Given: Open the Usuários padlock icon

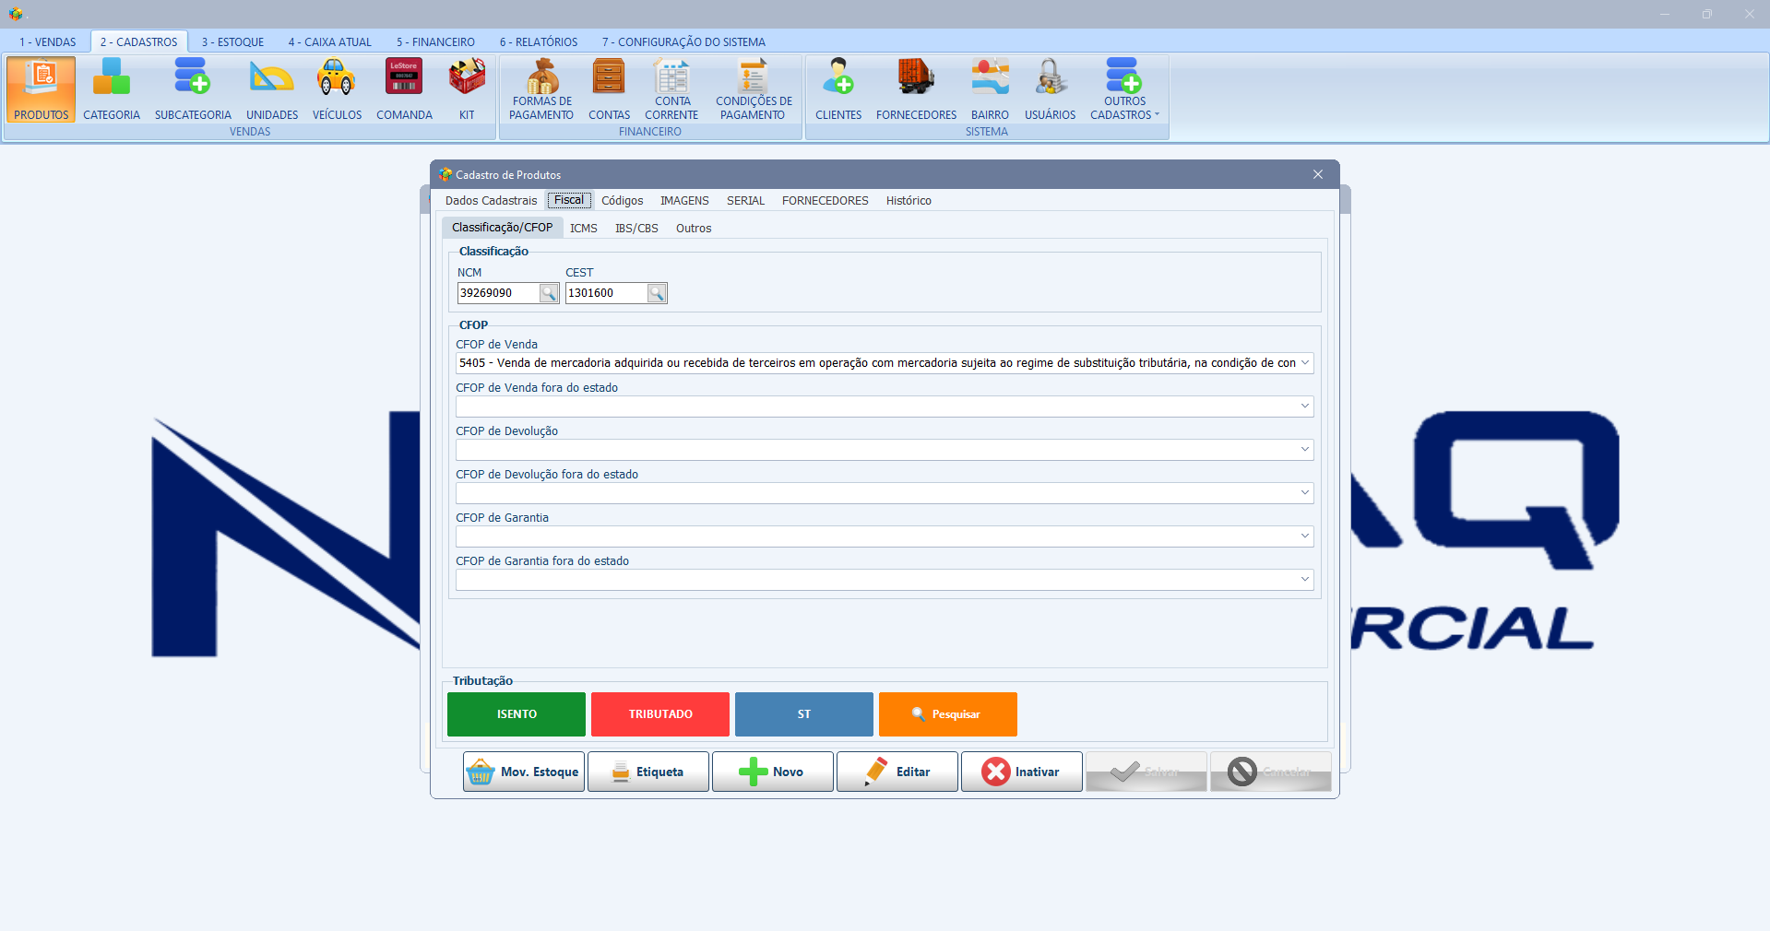Looking at the screenshot, I should (1050, 89).
